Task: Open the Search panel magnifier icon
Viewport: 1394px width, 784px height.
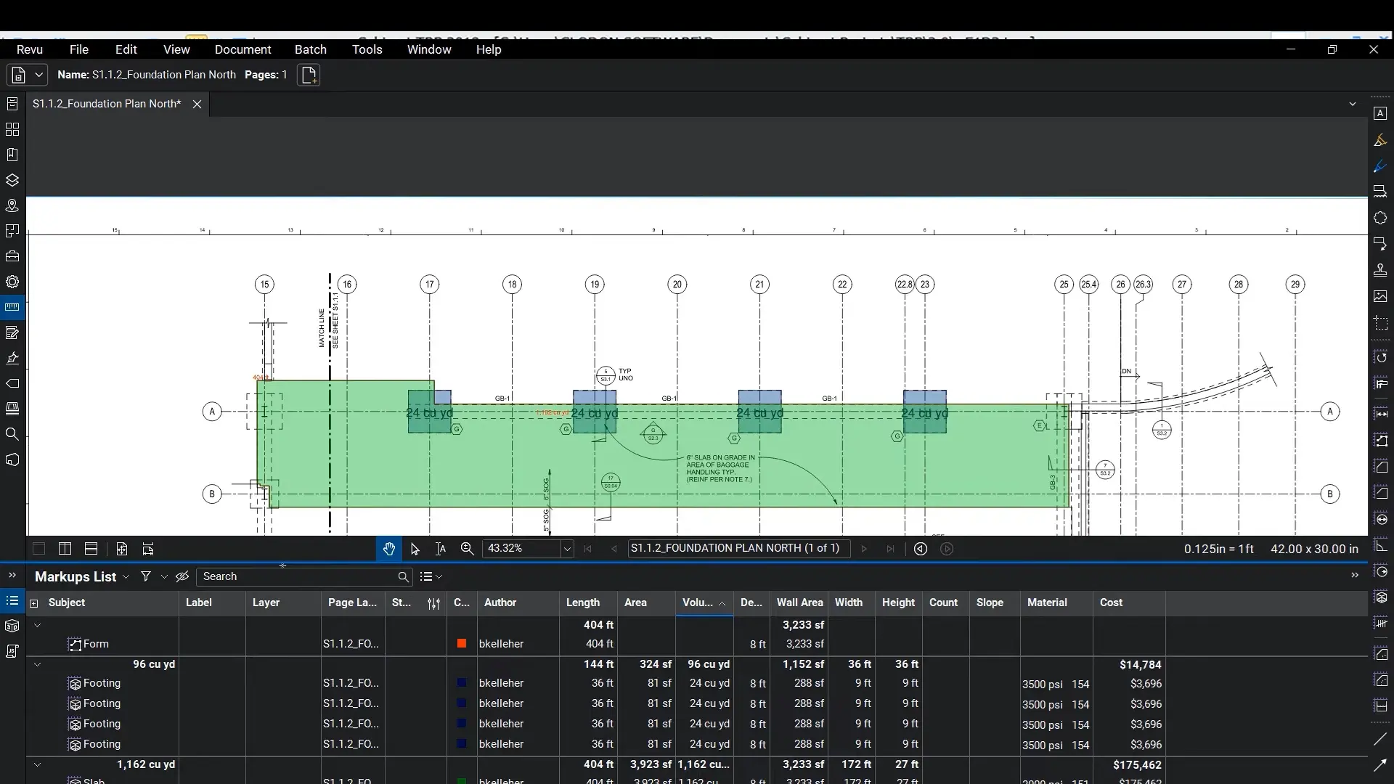Action: pyautogui.click(x=12, y=434)
